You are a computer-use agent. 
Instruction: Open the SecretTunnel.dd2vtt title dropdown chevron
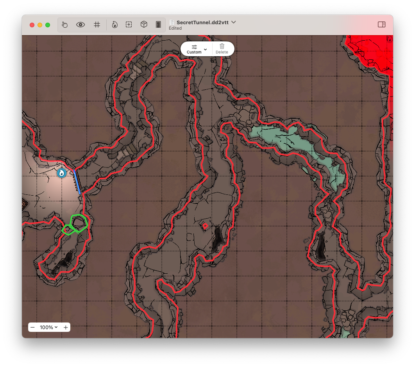[234, 22]
